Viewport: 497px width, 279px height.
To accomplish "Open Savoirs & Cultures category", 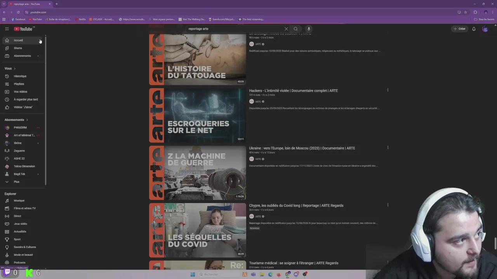I will click(x=23, y=247).
